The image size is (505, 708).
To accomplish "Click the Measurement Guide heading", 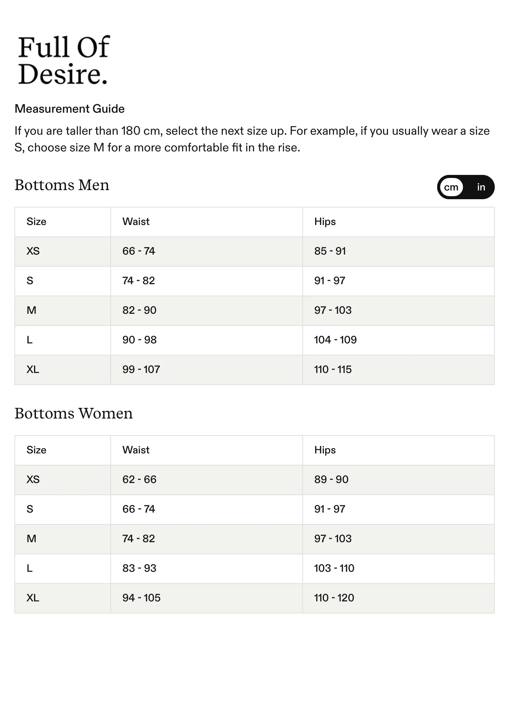I will (70, 109).
